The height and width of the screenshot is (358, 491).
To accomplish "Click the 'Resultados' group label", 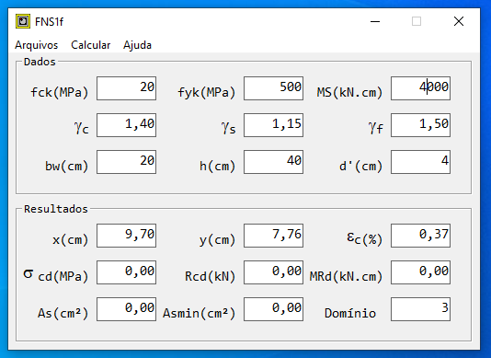I will (56, 209).
